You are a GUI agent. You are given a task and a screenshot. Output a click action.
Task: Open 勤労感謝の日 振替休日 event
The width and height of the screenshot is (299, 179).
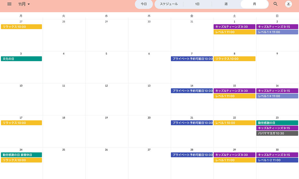click(21, 155)
